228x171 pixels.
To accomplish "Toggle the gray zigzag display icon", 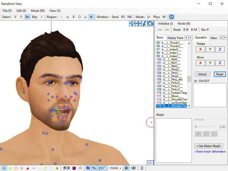I will 34,168.
